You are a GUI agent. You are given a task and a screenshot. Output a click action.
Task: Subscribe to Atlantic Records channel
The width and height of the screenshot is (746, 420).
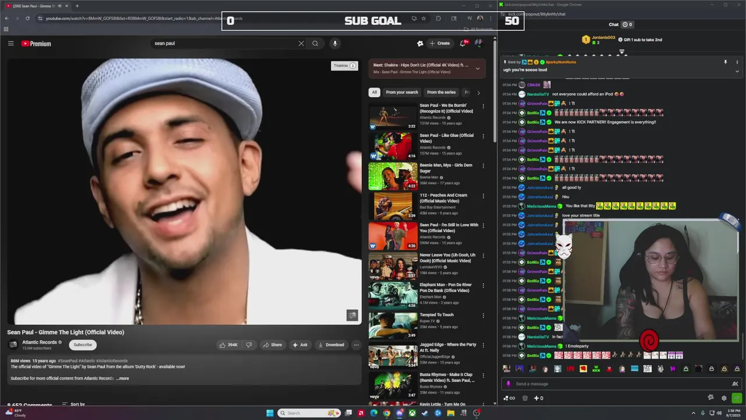click(x=83, y=345)
